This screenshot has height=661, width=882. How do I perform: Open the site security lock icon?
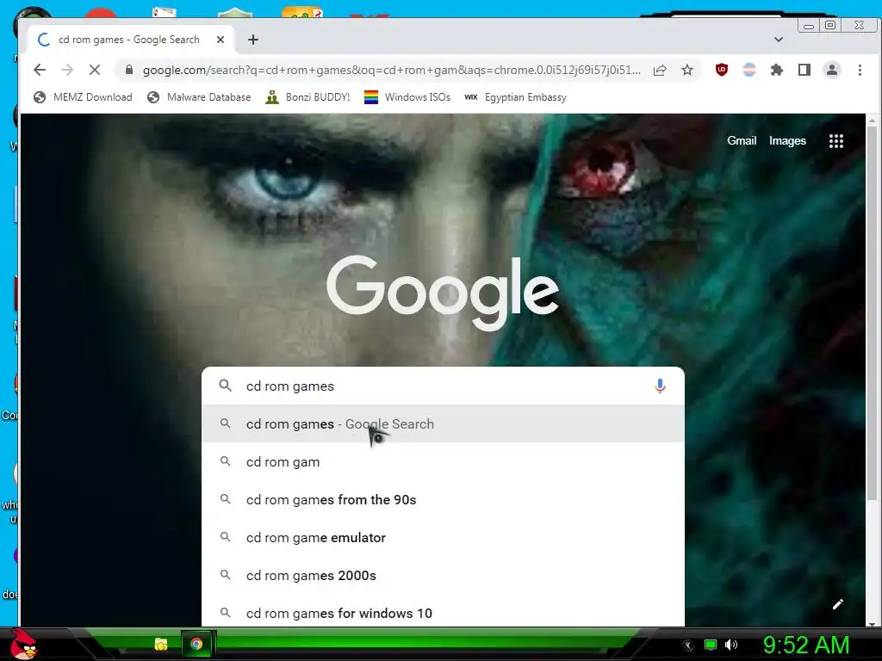pyautogui.click(x=129, y=70)
